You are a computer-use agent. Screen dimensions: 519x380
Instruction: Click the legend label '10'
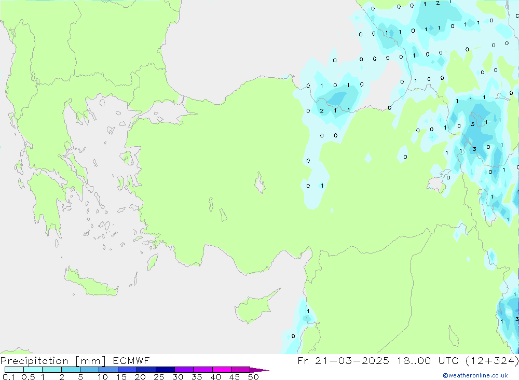pos(103,377)
